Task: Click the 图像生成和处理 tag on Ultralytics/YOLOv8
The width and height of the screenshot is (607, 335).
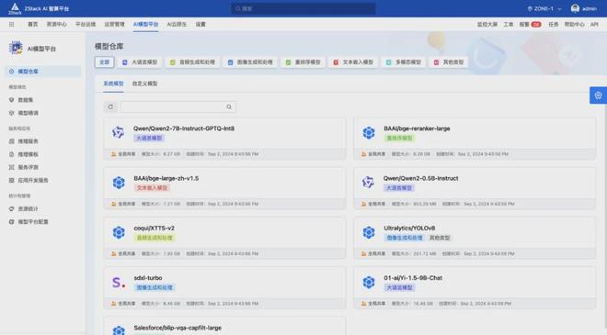Action: (x=405, y=238)
